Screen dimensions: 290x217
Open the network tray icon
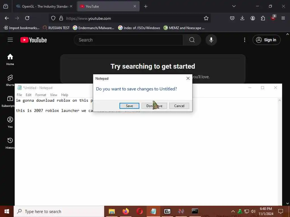pyautogui.click(x=247, y=211)
